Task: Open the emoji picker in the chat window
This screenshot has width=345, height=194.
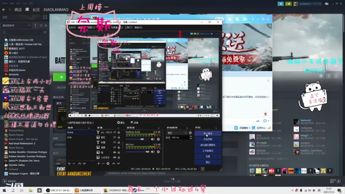Action: [x=265, y=121]
